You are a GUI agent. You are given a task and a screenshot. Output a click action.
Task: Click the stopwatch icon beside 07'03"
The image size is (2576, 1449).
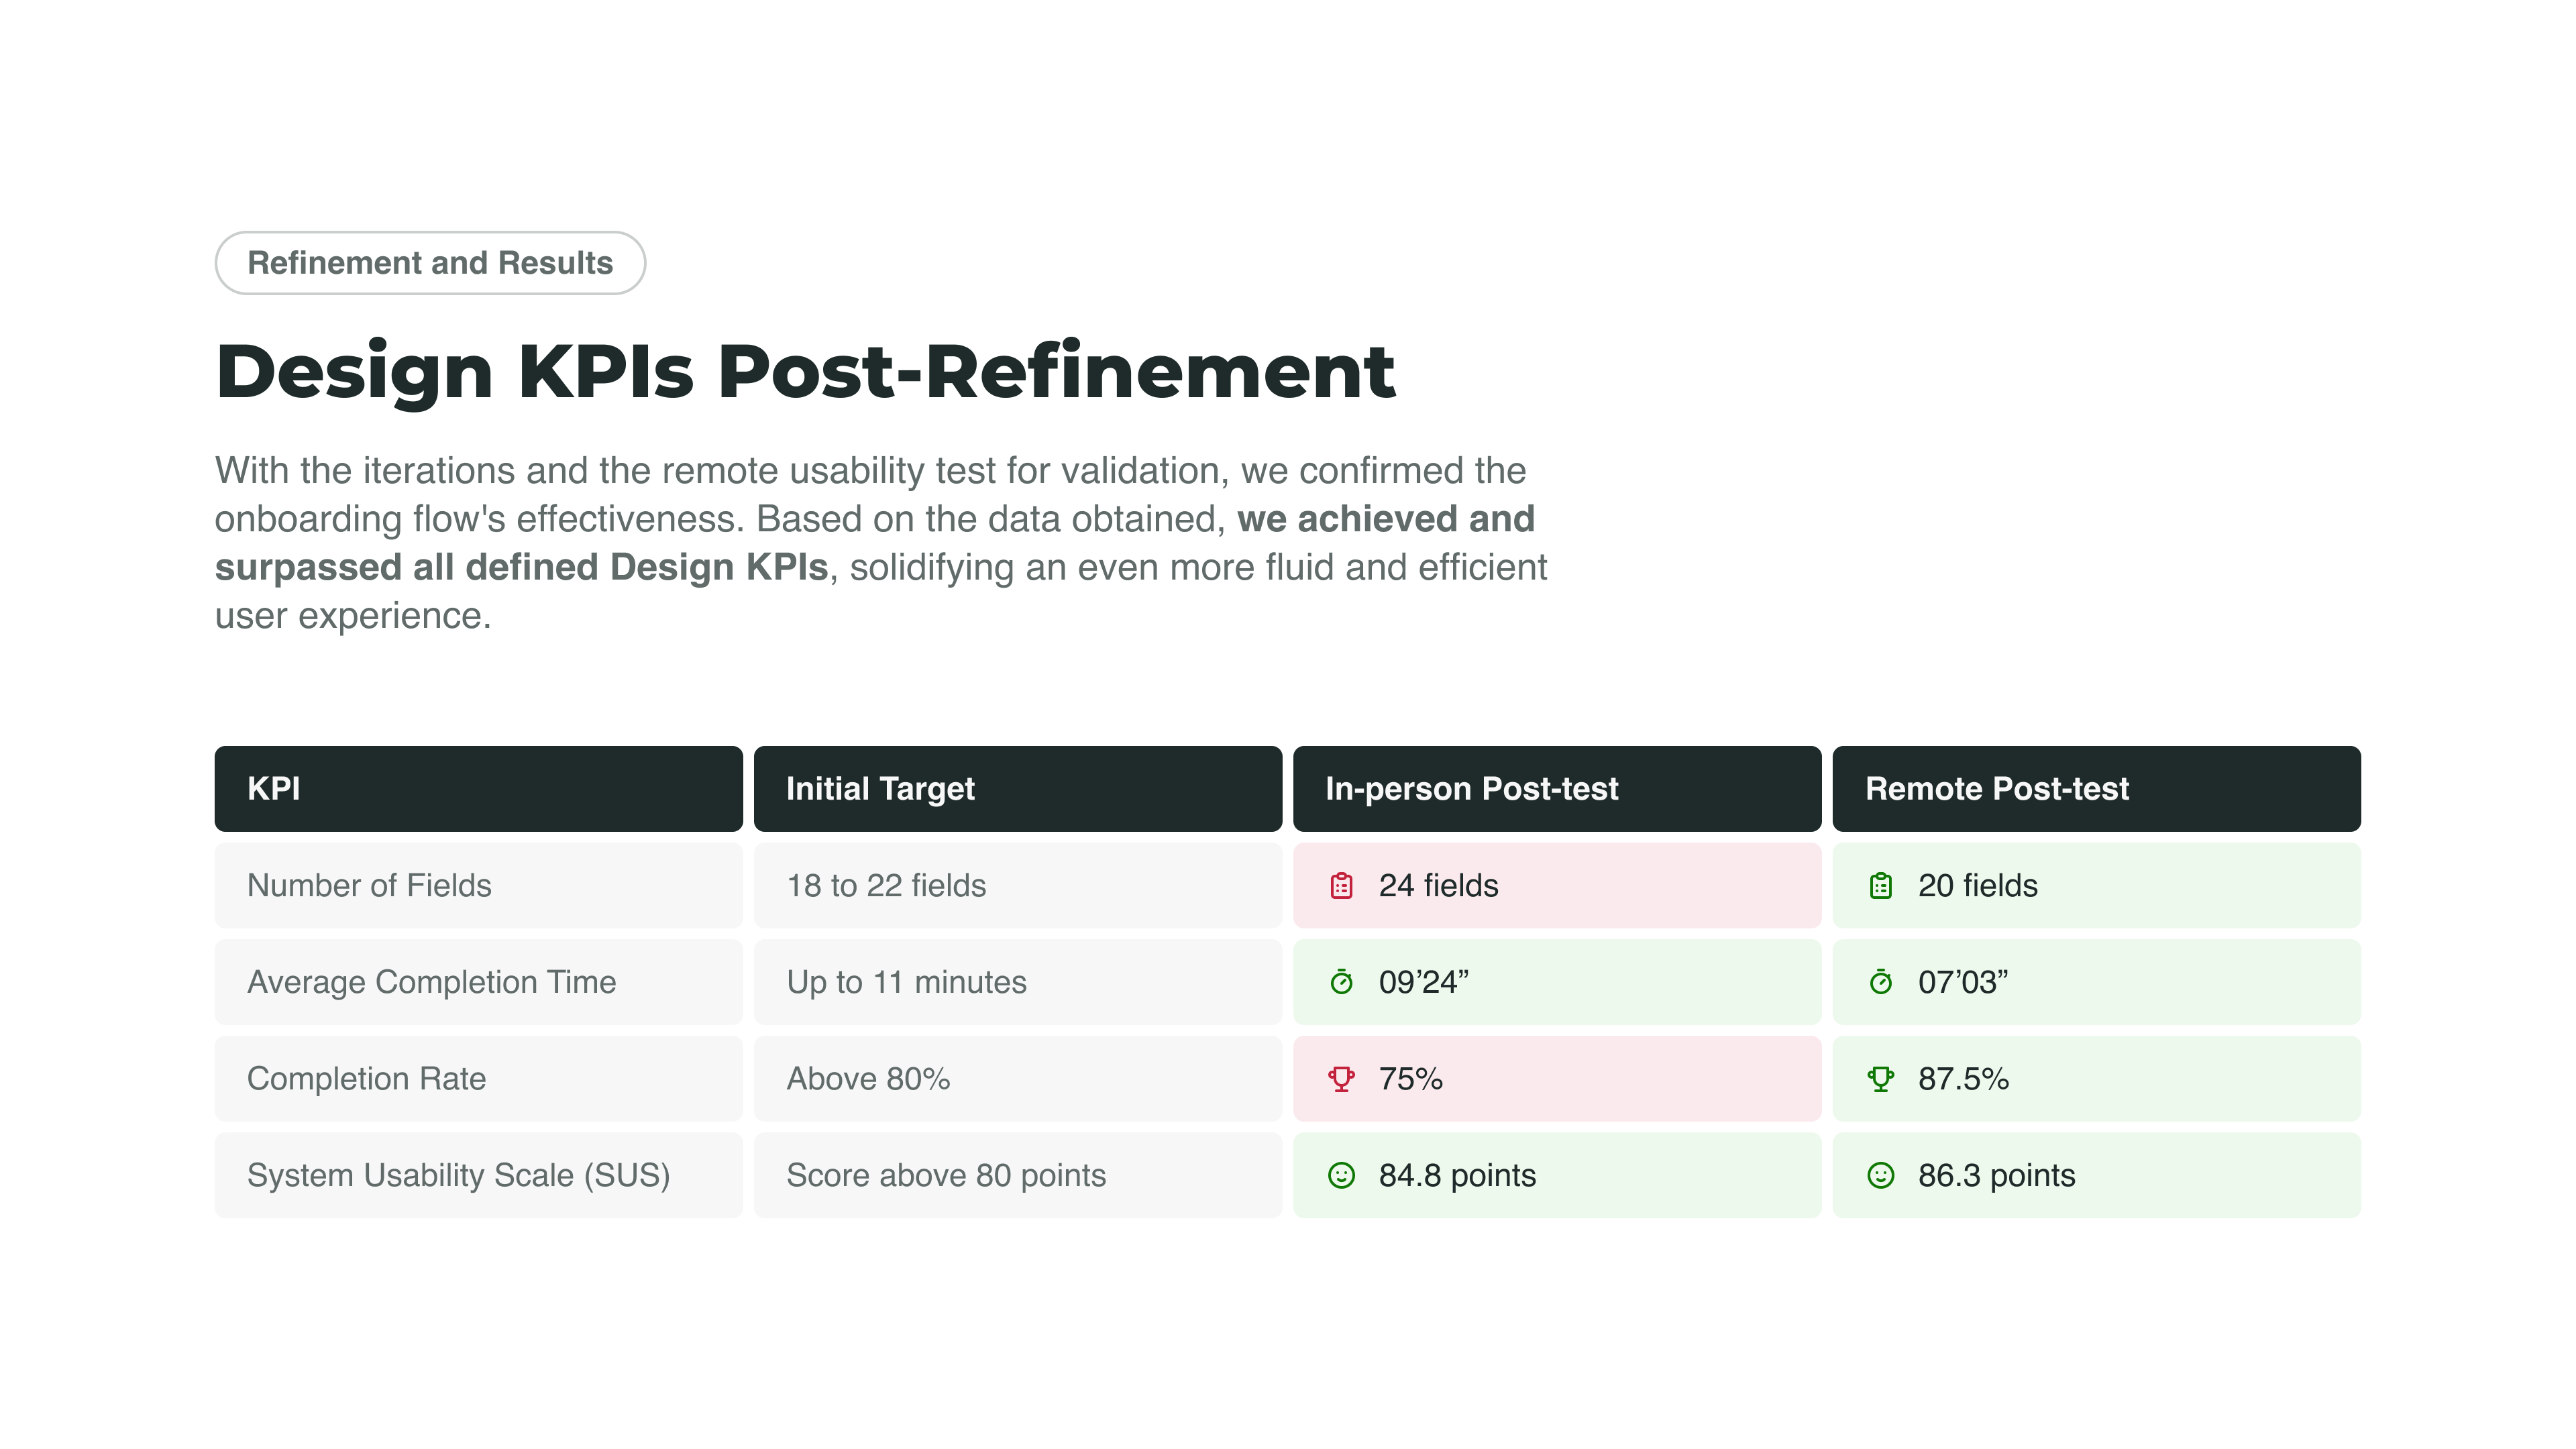pos(1880,982)
